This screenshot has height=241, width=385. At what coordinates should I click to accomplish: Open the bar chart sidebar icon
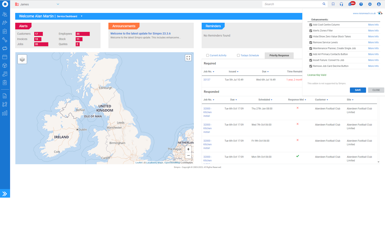[x=5, y=113]
